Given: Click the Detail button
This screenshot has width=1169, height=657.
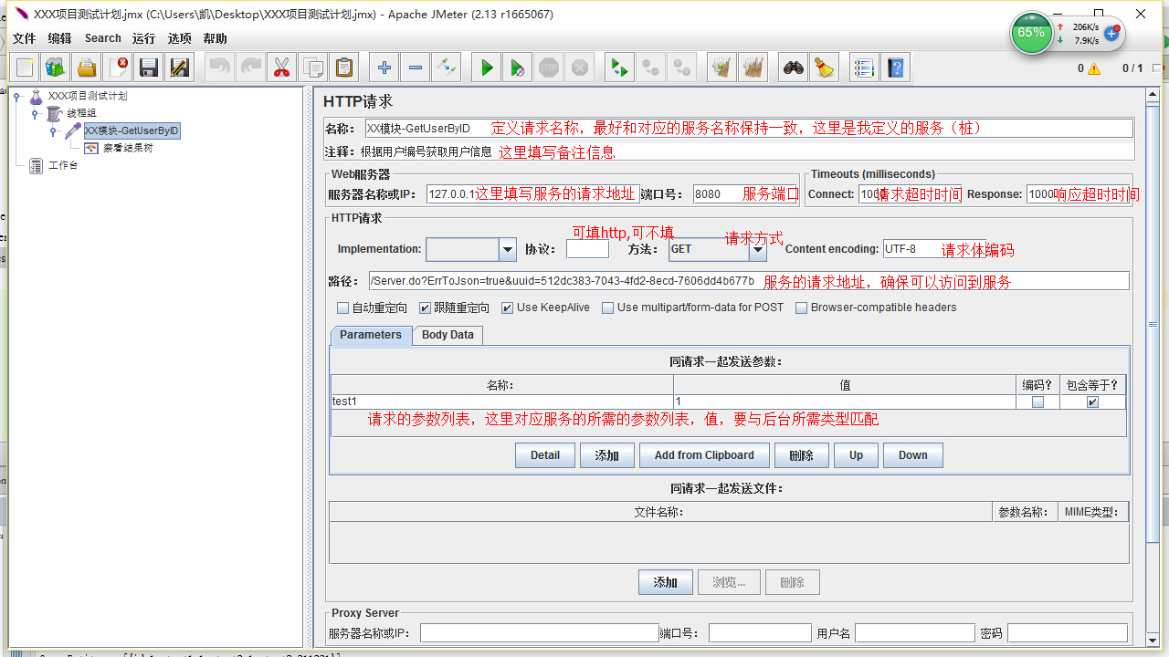Looking at the screenshot, I should click(x=545, y=455).
